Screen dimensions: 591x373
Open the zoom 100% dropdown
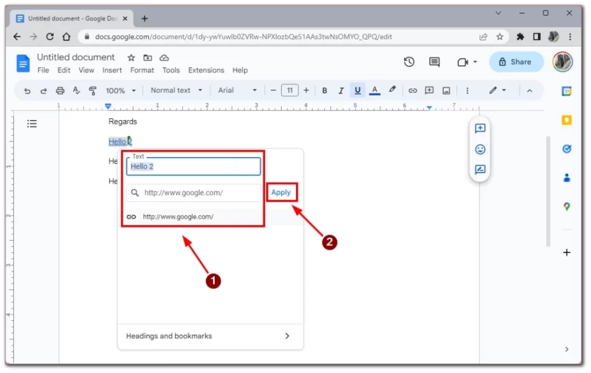(121, 91)
